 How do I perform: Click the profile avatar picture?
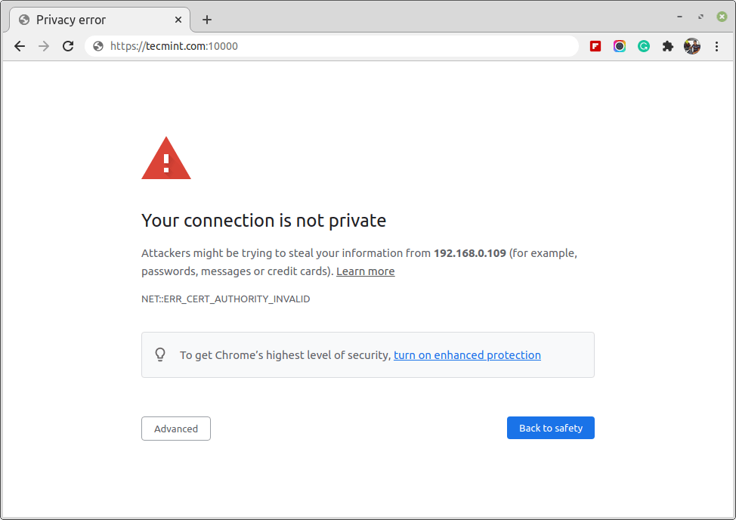click(692, 46)
